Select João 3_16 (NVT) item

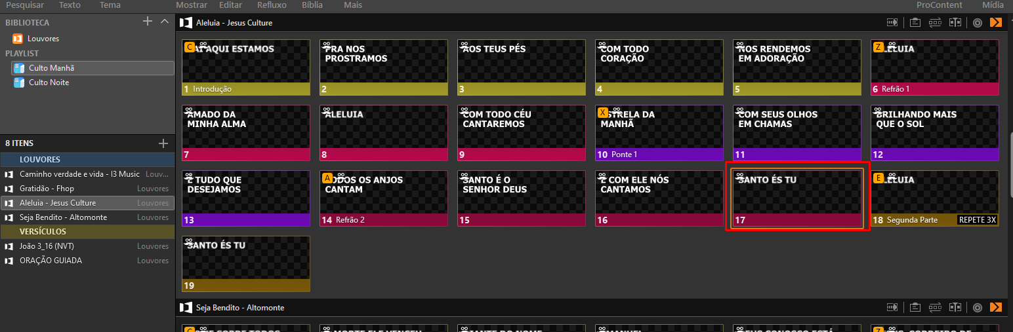[87, 246]
